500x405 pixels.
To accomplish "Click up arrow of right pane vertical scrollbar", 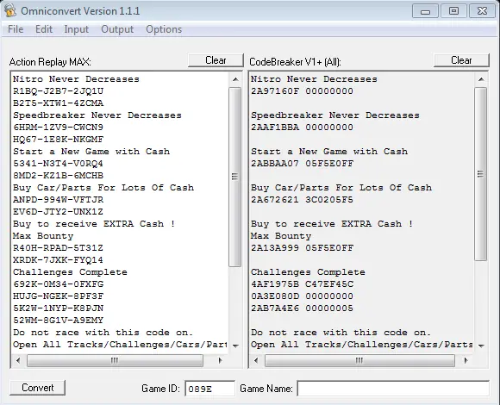I will (481, 79).
